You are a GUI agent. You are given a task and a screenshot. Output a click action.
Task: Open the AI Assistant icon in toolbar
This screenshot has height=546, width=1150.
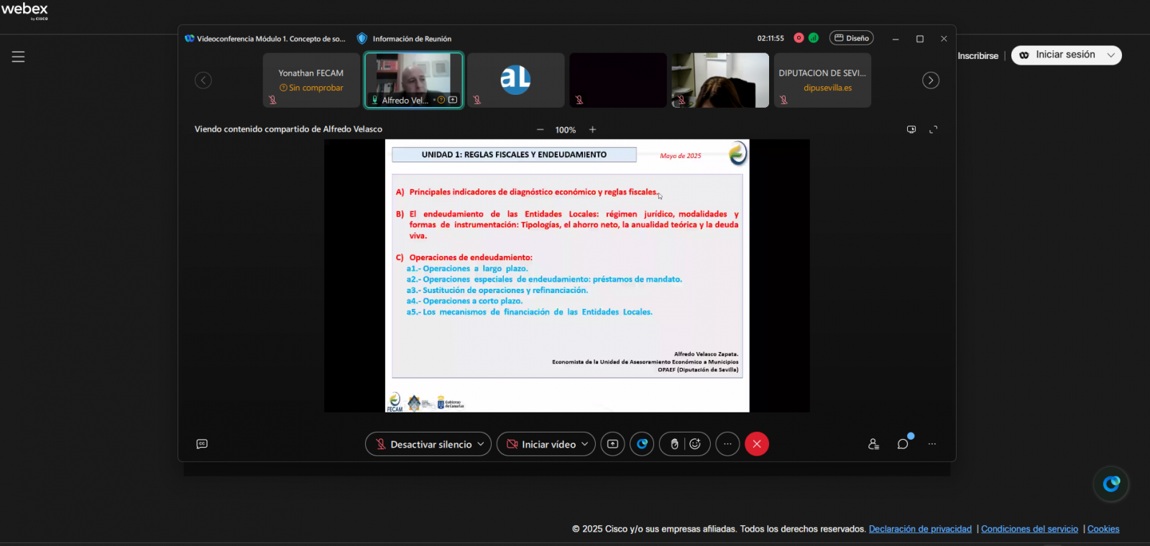click(x=642, y=444)
